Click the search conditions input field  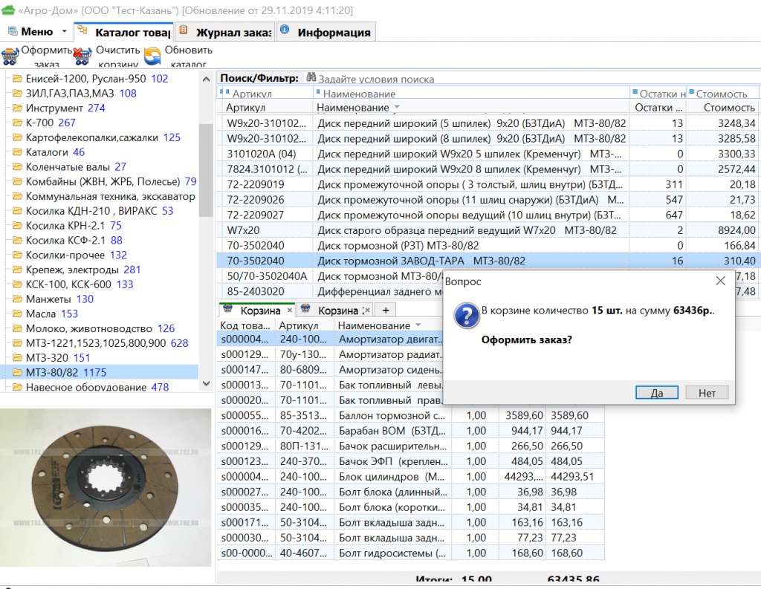click(x=537, y=79)
